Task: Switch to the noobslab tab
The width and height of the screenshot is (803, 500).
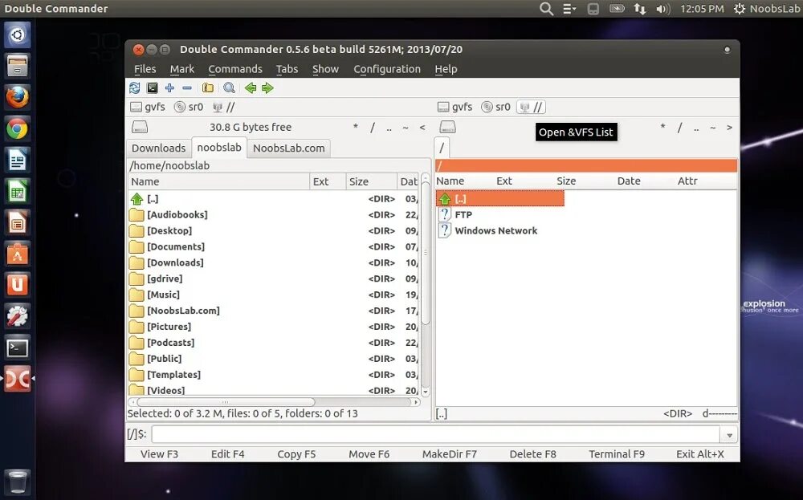Action: (x=219, y=148)
